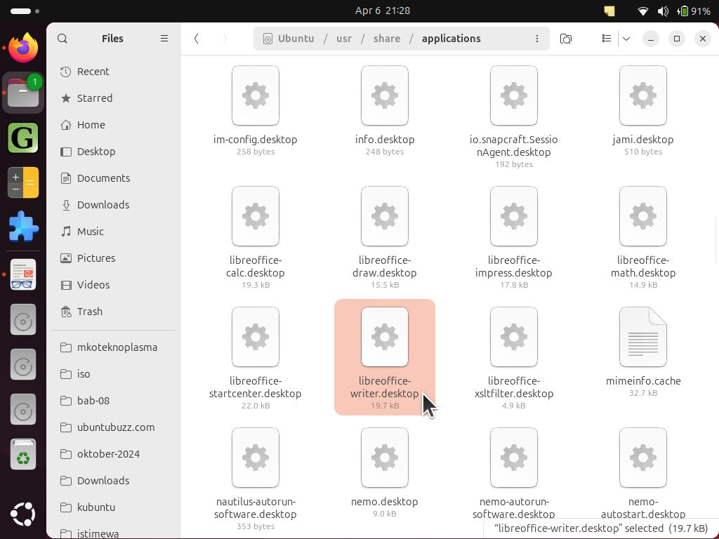Select libreoffice-impress.desktop file icon
Image resolution: width=719 pixels, height=539 pixels.
point(513,216)
